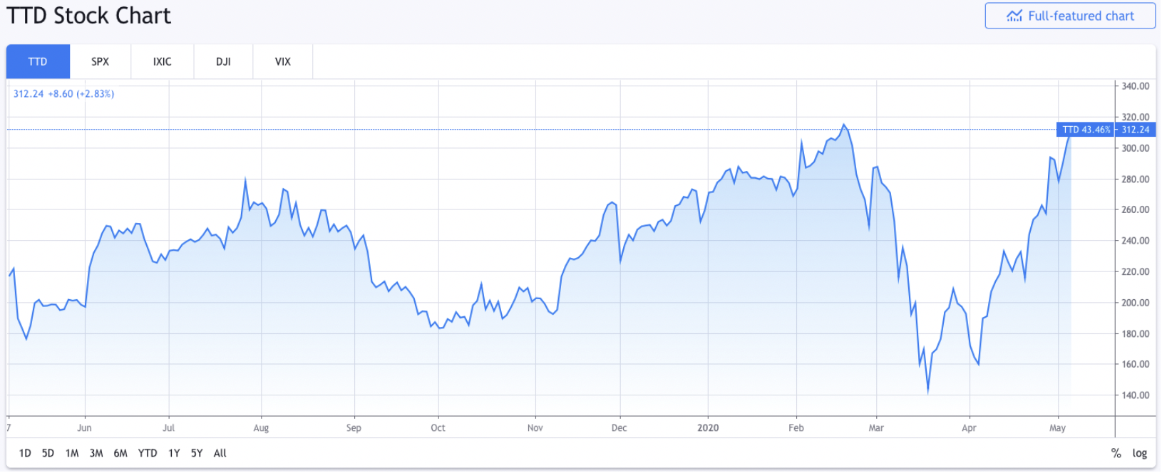Click the 220.00 price axis label
Image resolution: width=1162 pixels, height=473 pixels.
point(1136,271)
